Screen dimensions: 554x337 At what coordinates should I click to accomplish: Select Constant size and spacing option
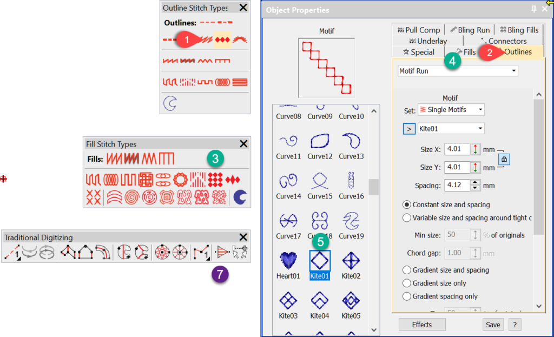(407, 205)
